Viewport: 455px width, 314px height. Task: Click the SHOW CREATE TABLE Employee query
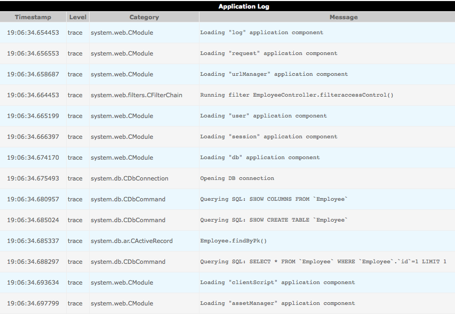pyautogui.click(x=274, y=220)
